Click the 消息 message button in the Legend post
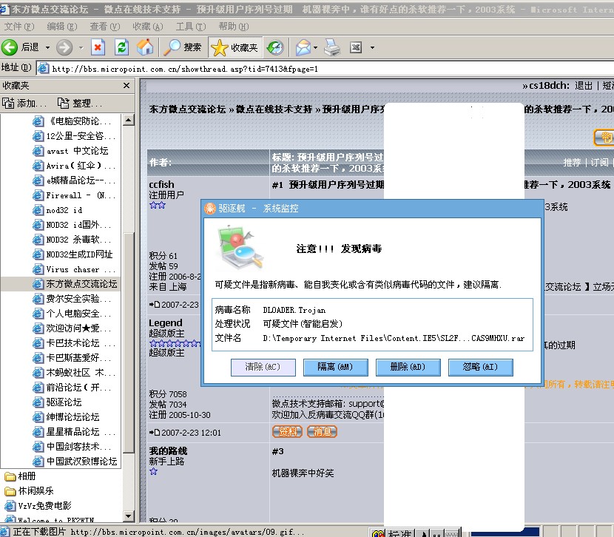This screenshot has width=614, height=537. [322, 432]
